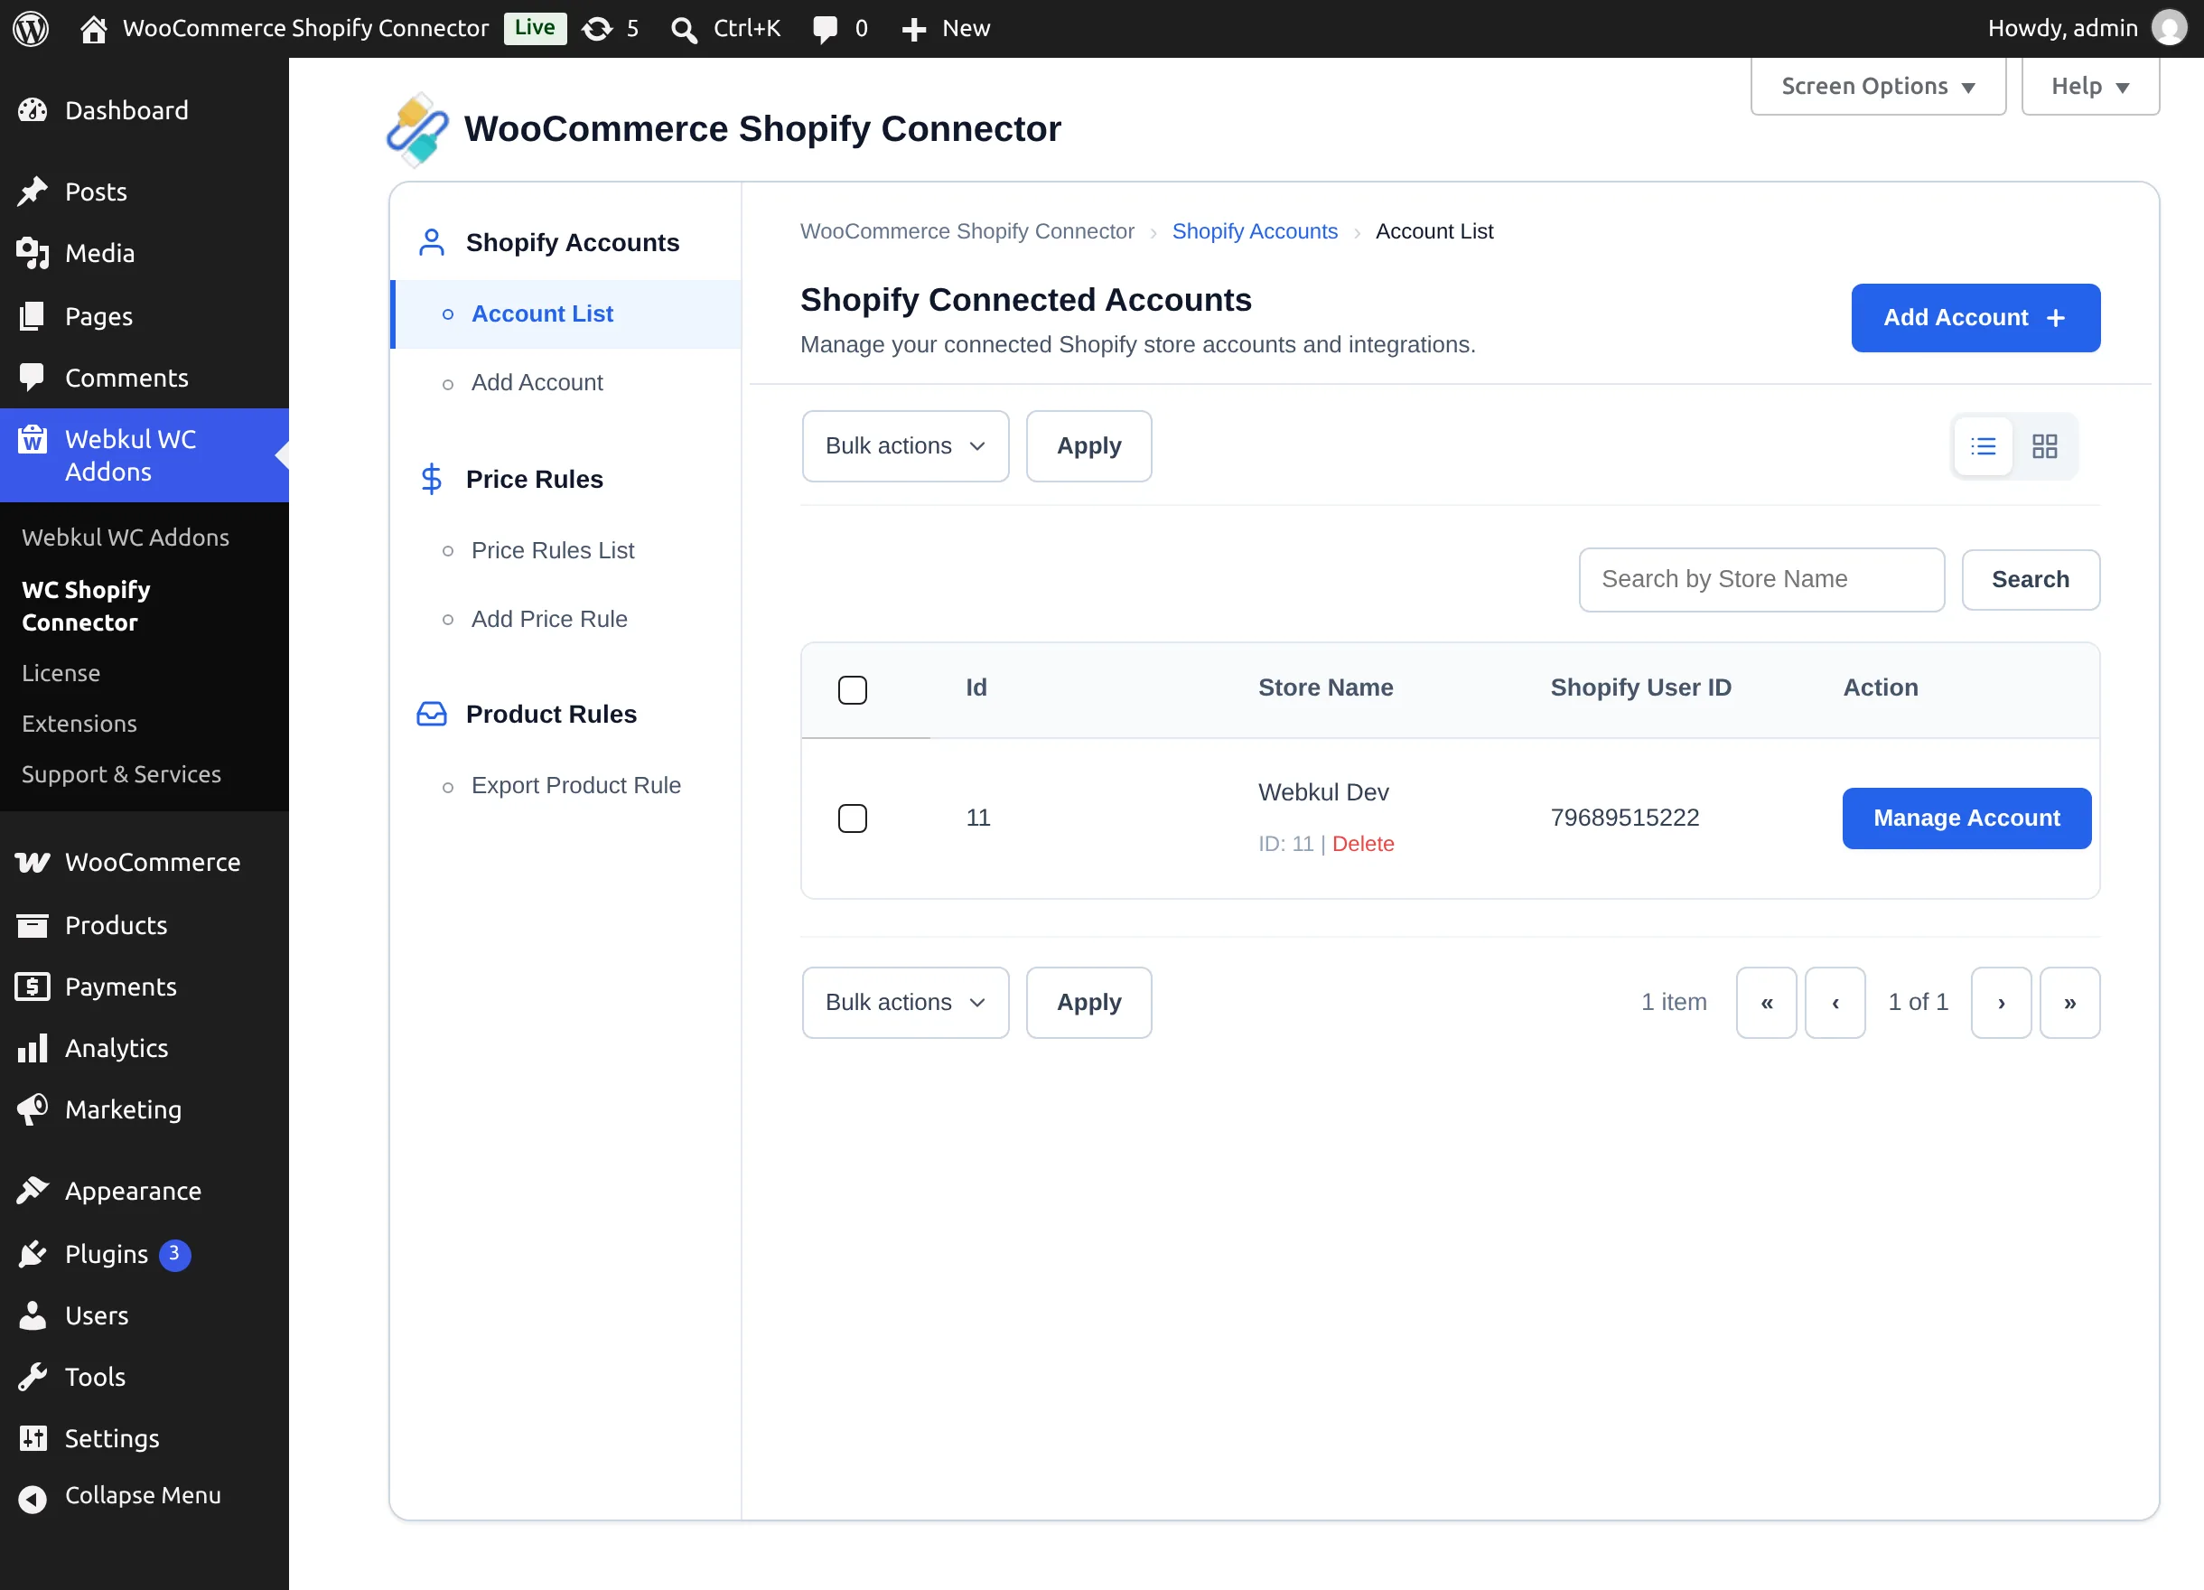Expand the Help dropdown tab
2204x1590 pixels.
click(x=2090, y=86)
